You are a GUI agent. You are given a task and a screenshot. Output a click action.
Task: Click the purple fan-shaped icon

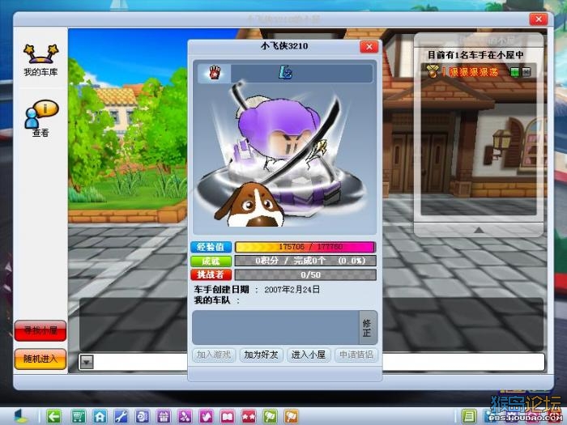[185, 416]
